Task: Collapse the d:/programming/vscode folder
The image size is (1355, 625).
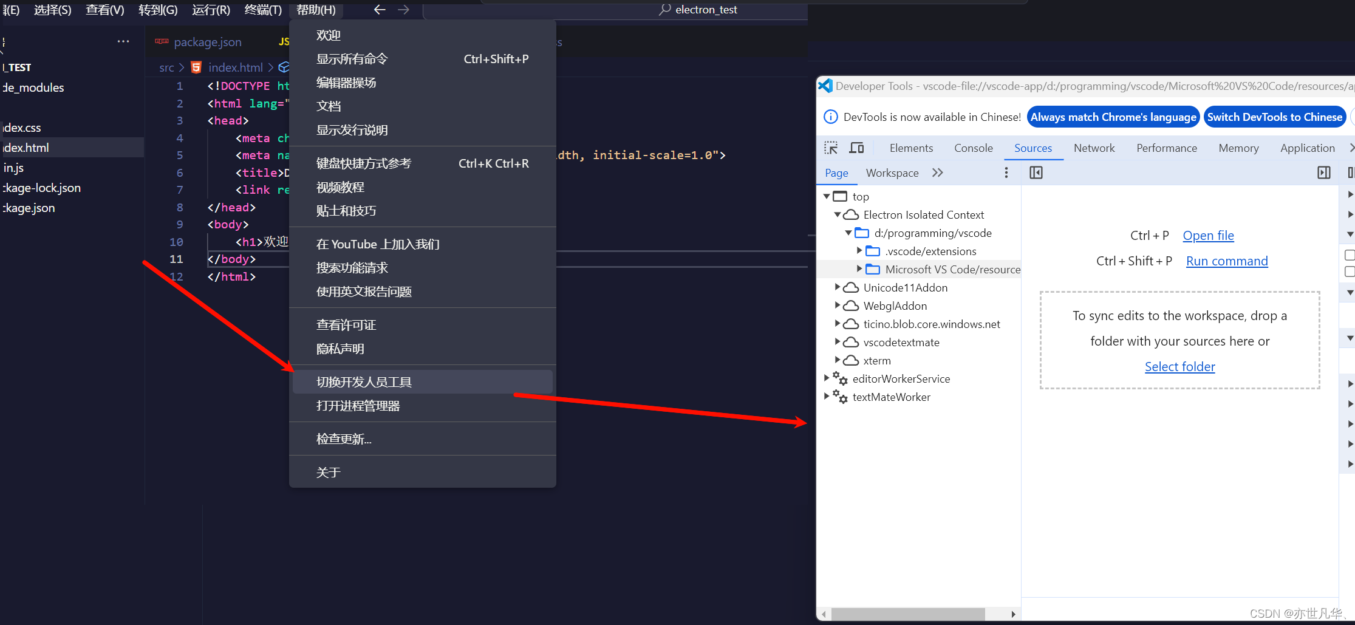Action: pos(848,233)
